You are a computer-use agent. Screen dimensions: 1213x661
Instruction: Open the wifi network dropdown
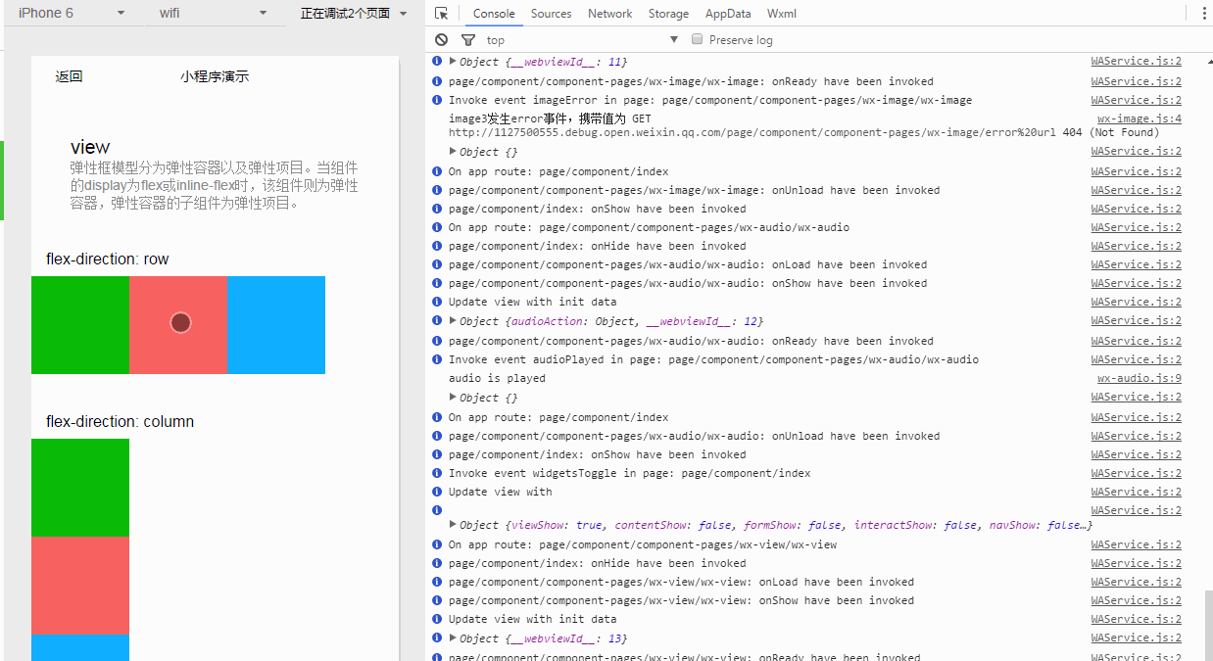coord(213,13)
